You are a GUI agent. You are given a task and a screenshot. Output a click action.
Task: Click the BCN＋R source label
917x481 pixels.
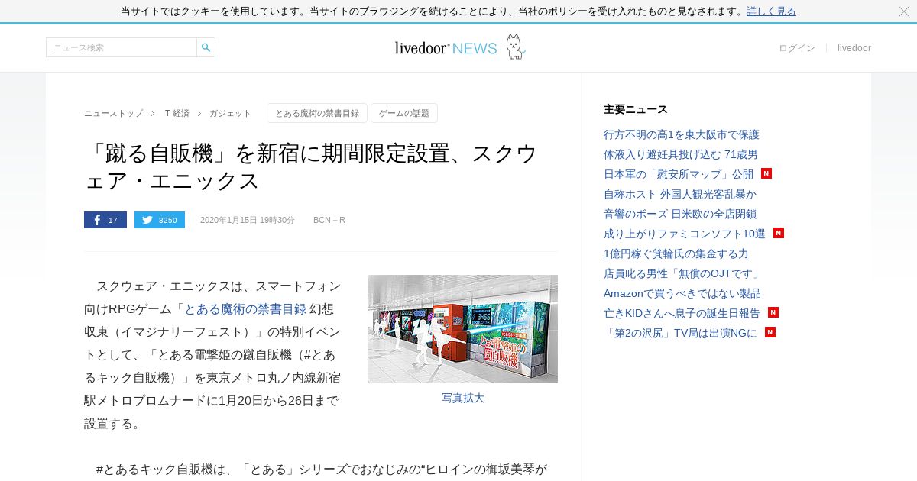click(x=329, y=220)
